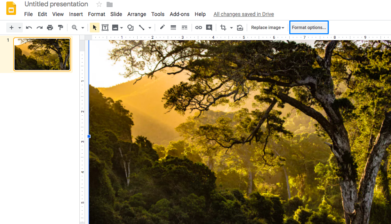Star the Untitled presentation
The image size is (391, 224).
coord(99,4)
